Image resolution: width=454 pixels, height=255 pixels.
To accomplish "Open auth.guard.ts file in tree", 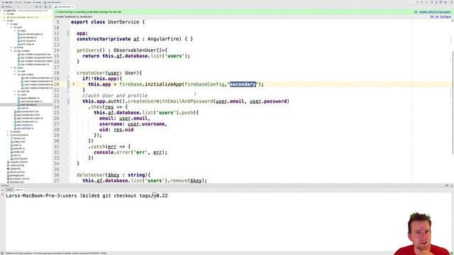I will pos(28,41).
